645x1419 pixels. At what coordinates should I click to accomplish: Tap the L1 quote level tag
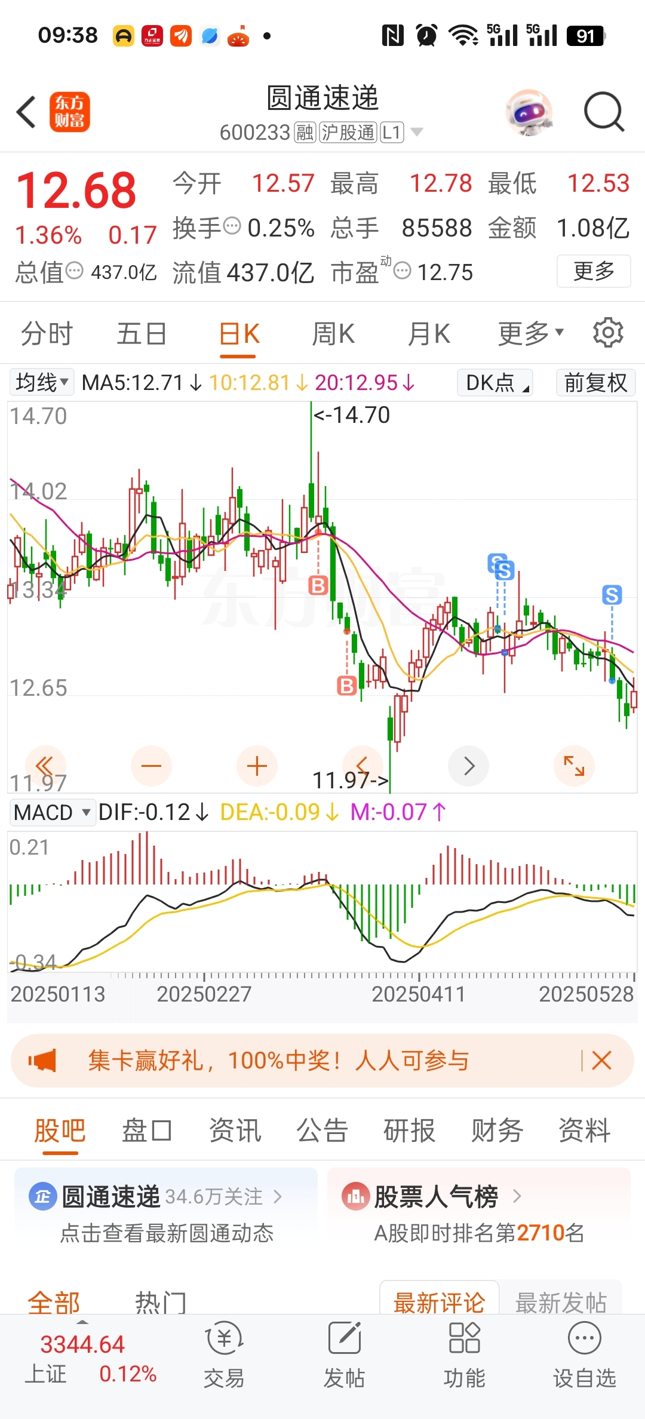[x=392, y=132]
